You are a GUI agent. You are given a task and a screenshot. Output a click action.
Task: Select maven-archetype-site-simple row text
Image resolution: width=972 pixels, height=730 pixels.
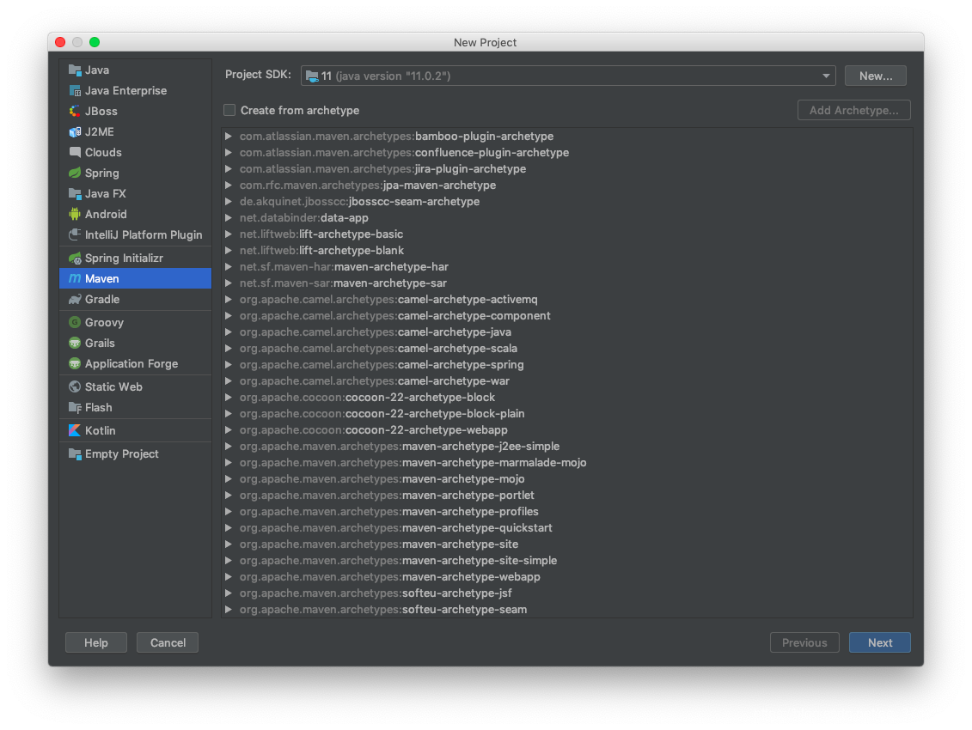point(398,561)
